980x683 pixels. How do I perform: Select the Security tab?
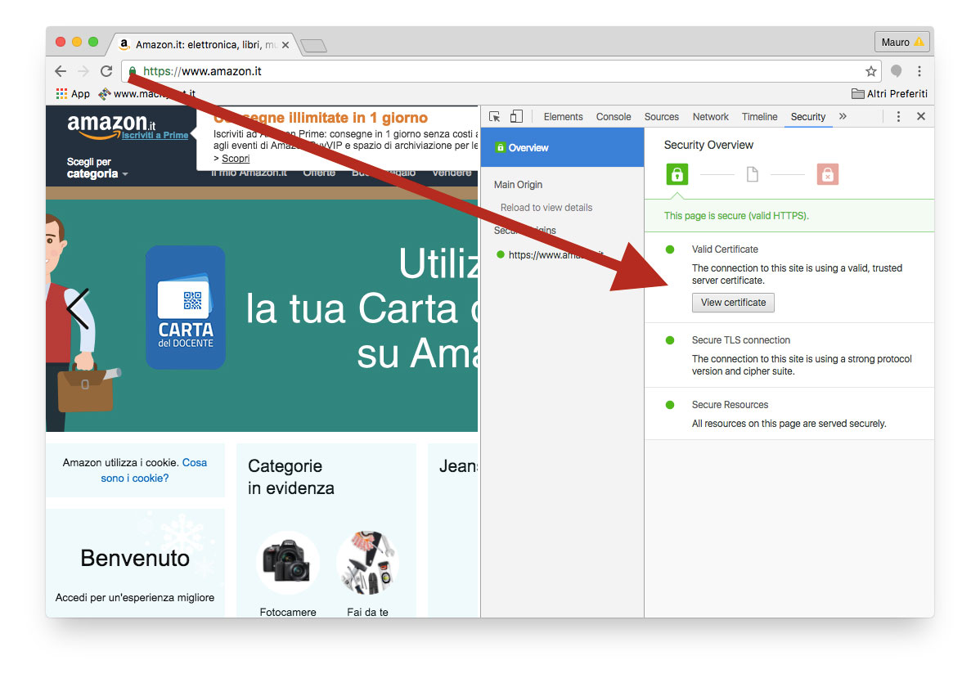pyautogui.click(x=808, y=117)
